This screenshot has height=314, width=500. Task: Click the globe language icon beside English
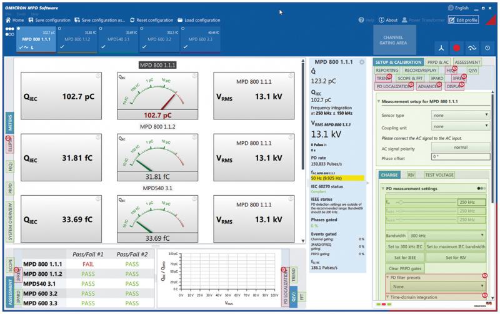(451, 8)
